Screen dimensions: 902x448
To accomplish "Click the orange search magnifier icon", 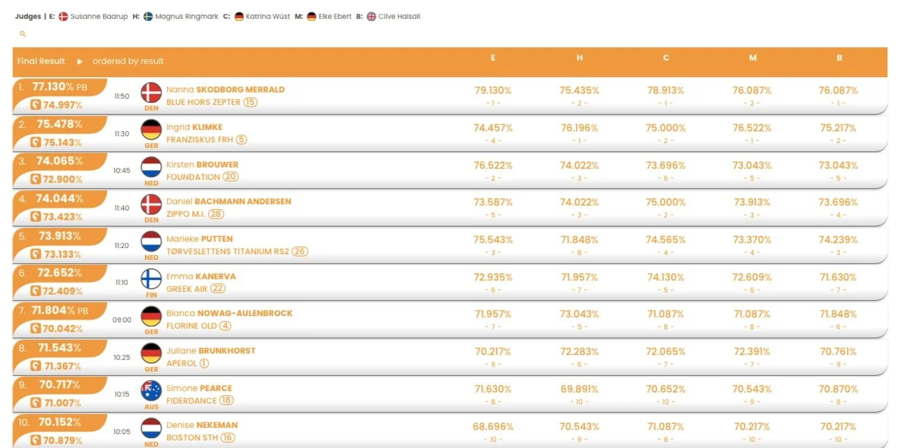I will click(23, 33).
